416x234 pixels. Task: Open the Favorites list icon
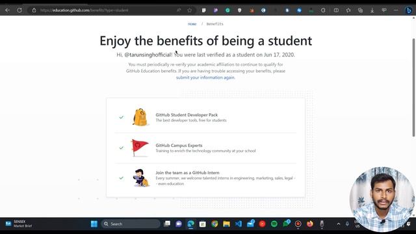tap(348, 10)
